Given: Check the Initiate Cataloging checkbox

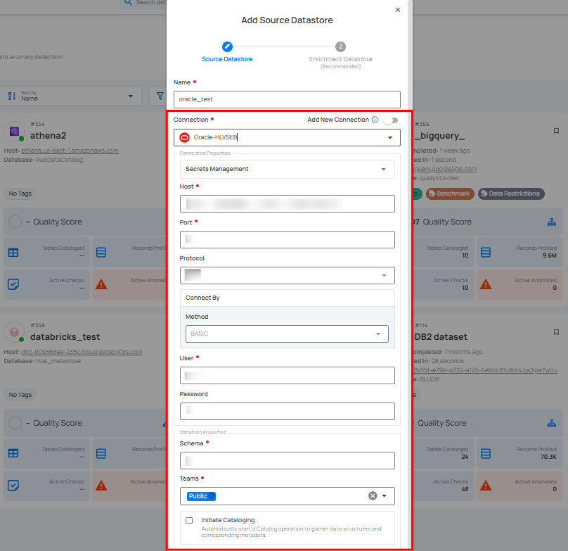Looking at the screenshot, I should [x=189, y=520].
